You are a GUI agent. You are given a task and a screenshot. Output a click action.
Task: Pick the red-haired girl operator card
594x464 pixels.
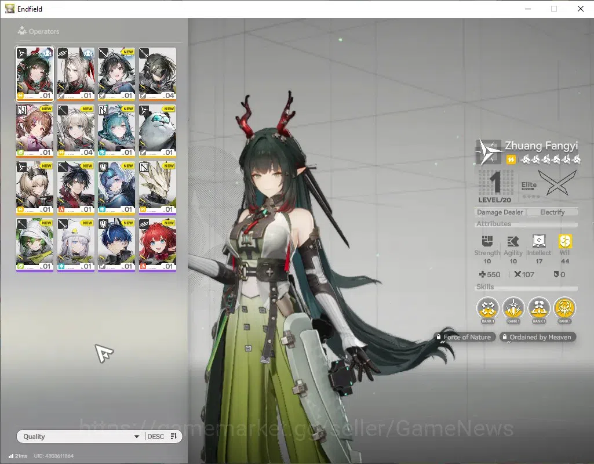click(157, 245)
